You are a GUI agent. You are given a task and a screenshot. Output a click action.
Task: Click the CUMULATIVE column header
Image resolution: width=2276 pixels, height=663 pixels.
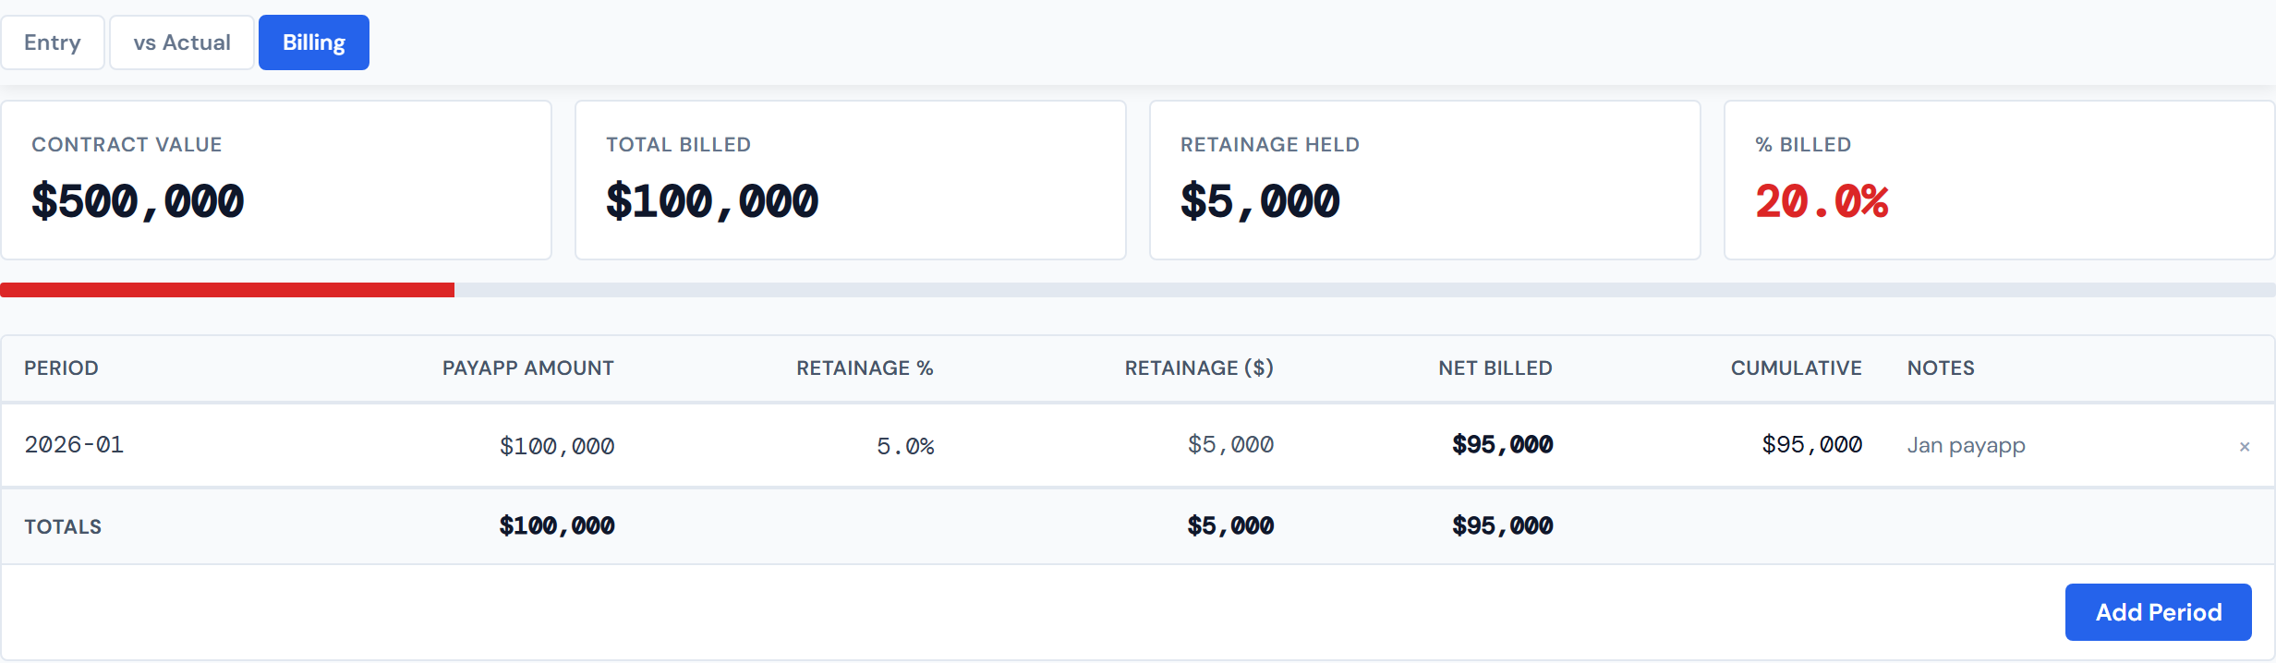pyautogui.click(x=1795, y=368)
